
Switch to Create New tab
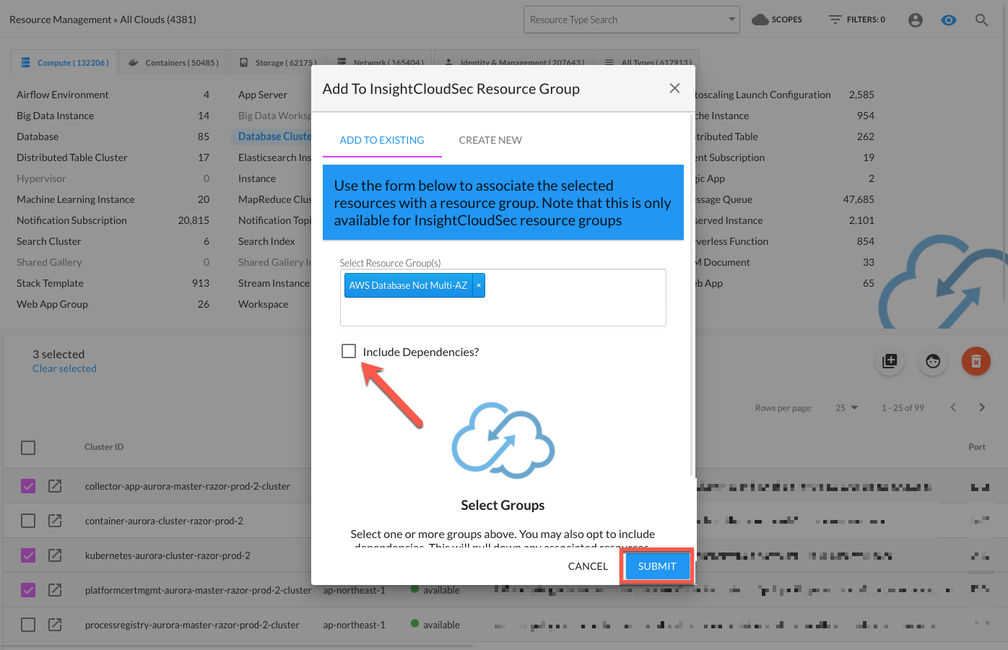(x=490, y=140)
